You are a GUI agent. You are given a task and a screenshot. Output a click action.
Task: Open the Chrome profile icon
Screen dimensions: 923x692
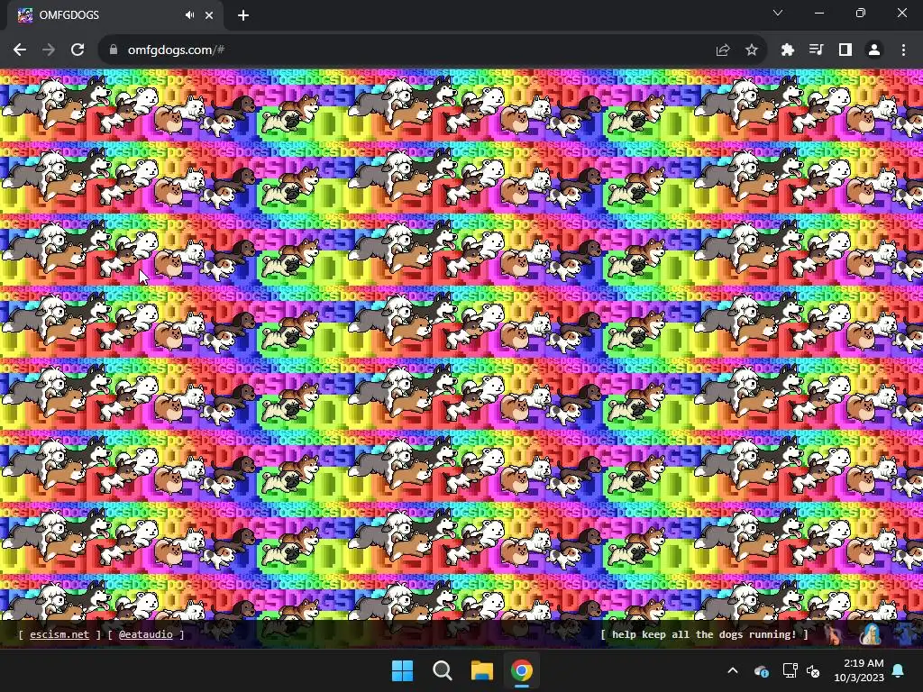click(874, 50)
